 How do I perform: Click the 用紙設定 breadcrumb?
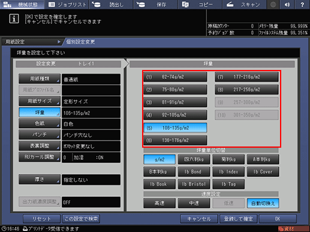32,42
